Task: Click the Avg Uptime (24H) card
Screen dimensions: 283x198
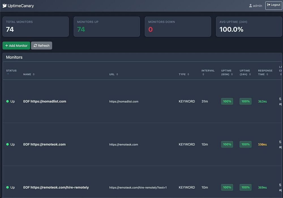Action: point(249,27)
